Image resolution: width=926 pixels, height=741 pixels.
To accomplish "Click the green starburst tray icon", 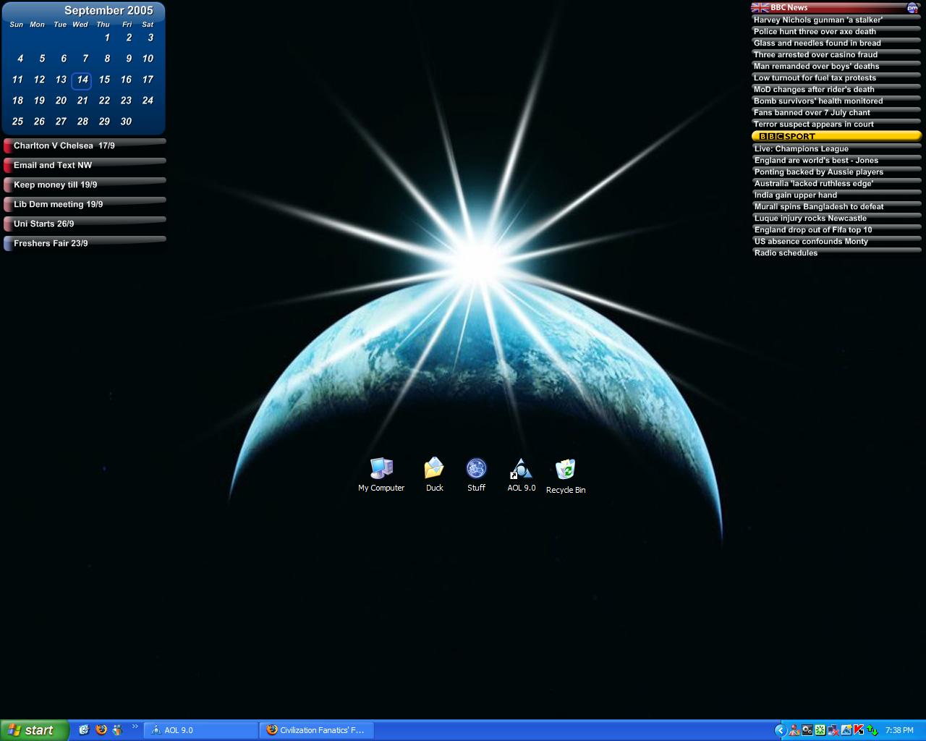I will point(820,730).
